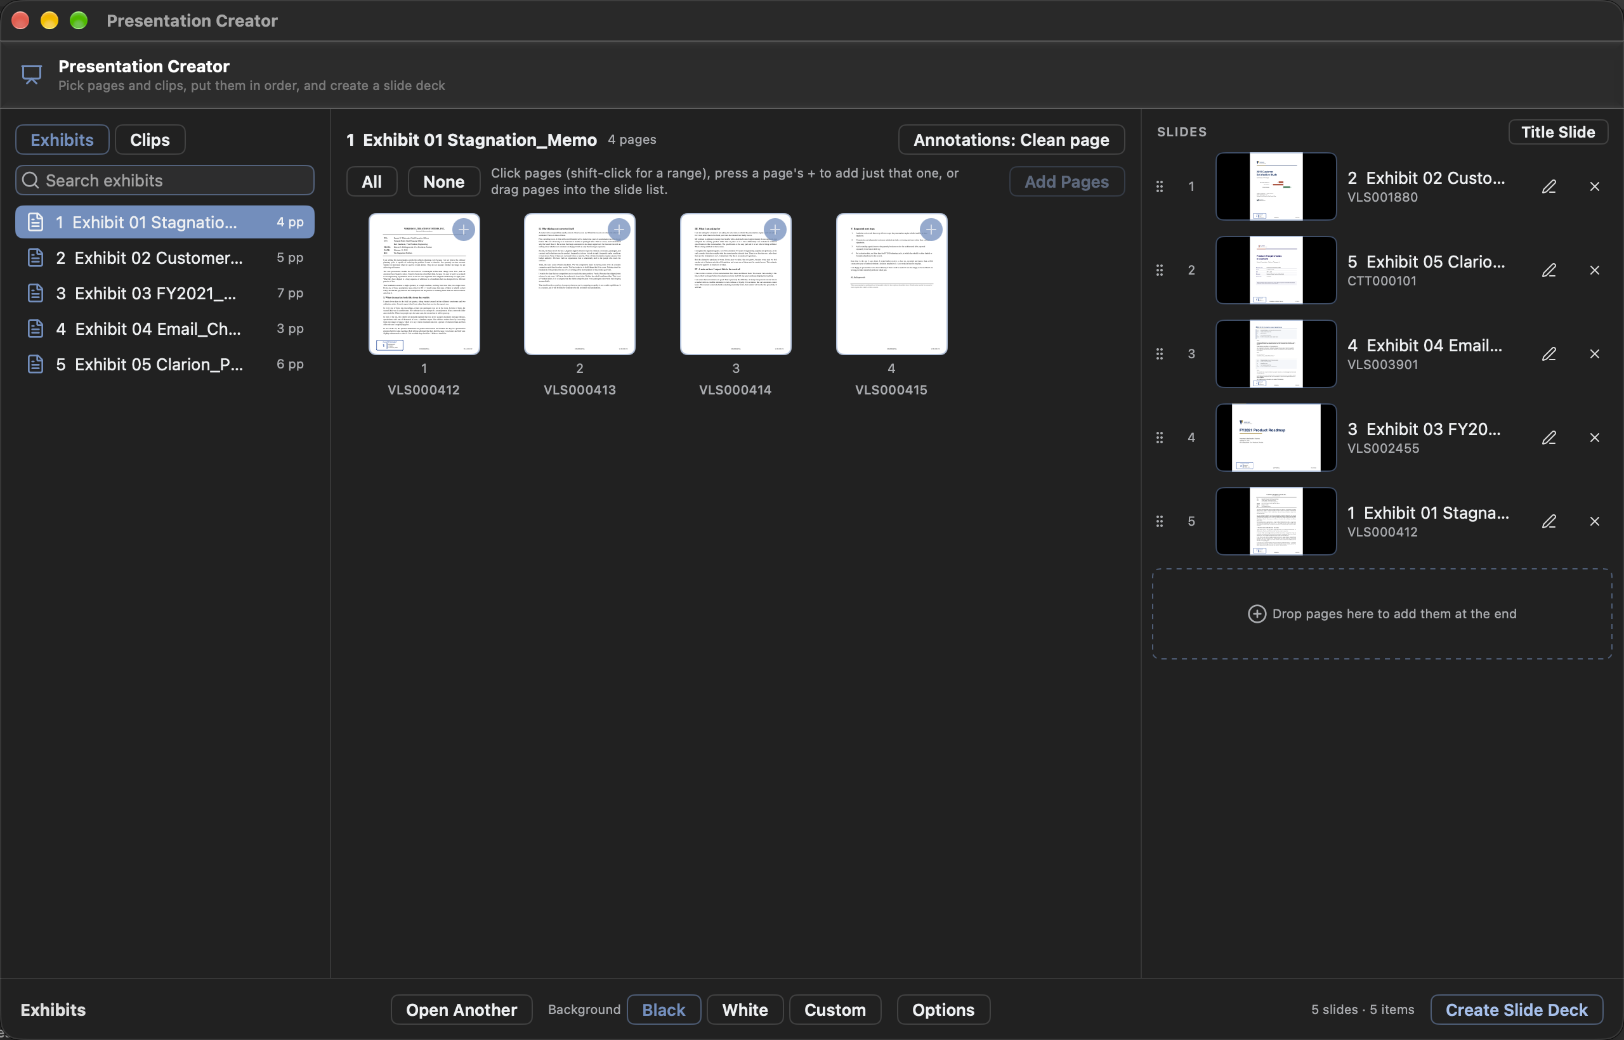Click Create Slide Deck
Screen dimensions: 1624x1040
click(1517, 1010)
